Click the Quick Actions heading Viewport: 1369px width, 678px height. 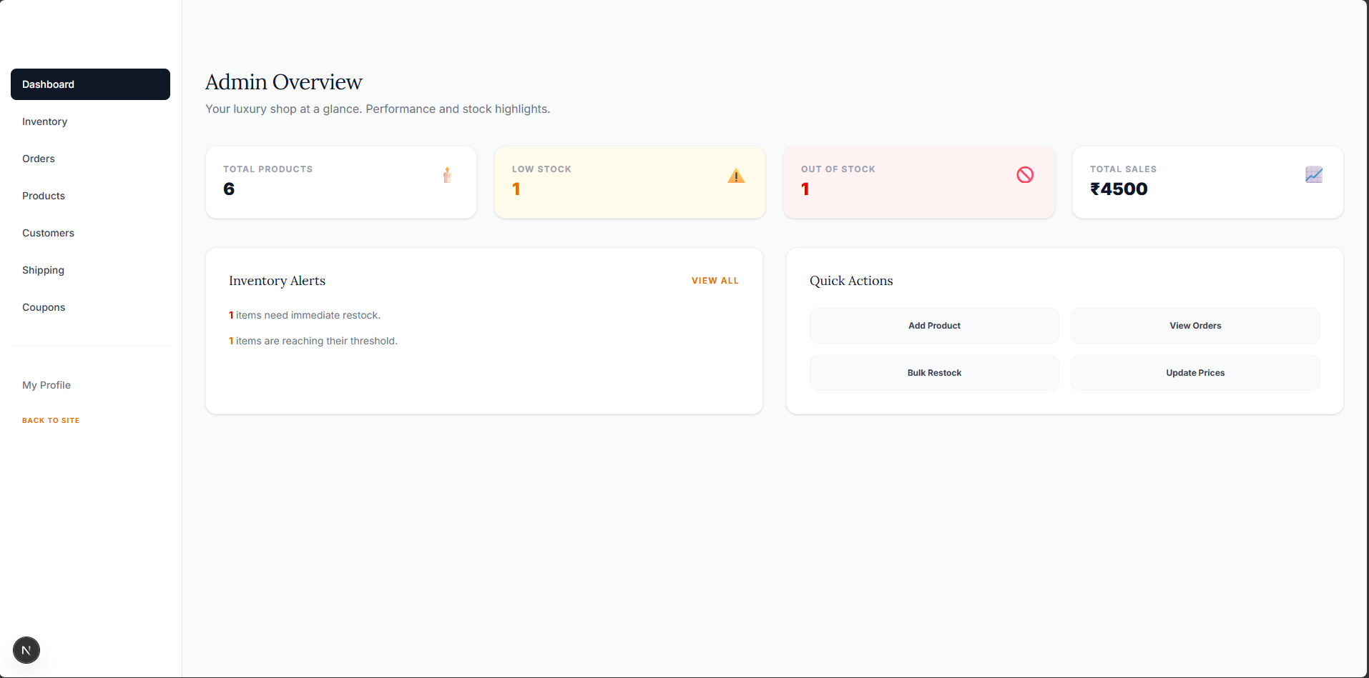click(851, 281)
